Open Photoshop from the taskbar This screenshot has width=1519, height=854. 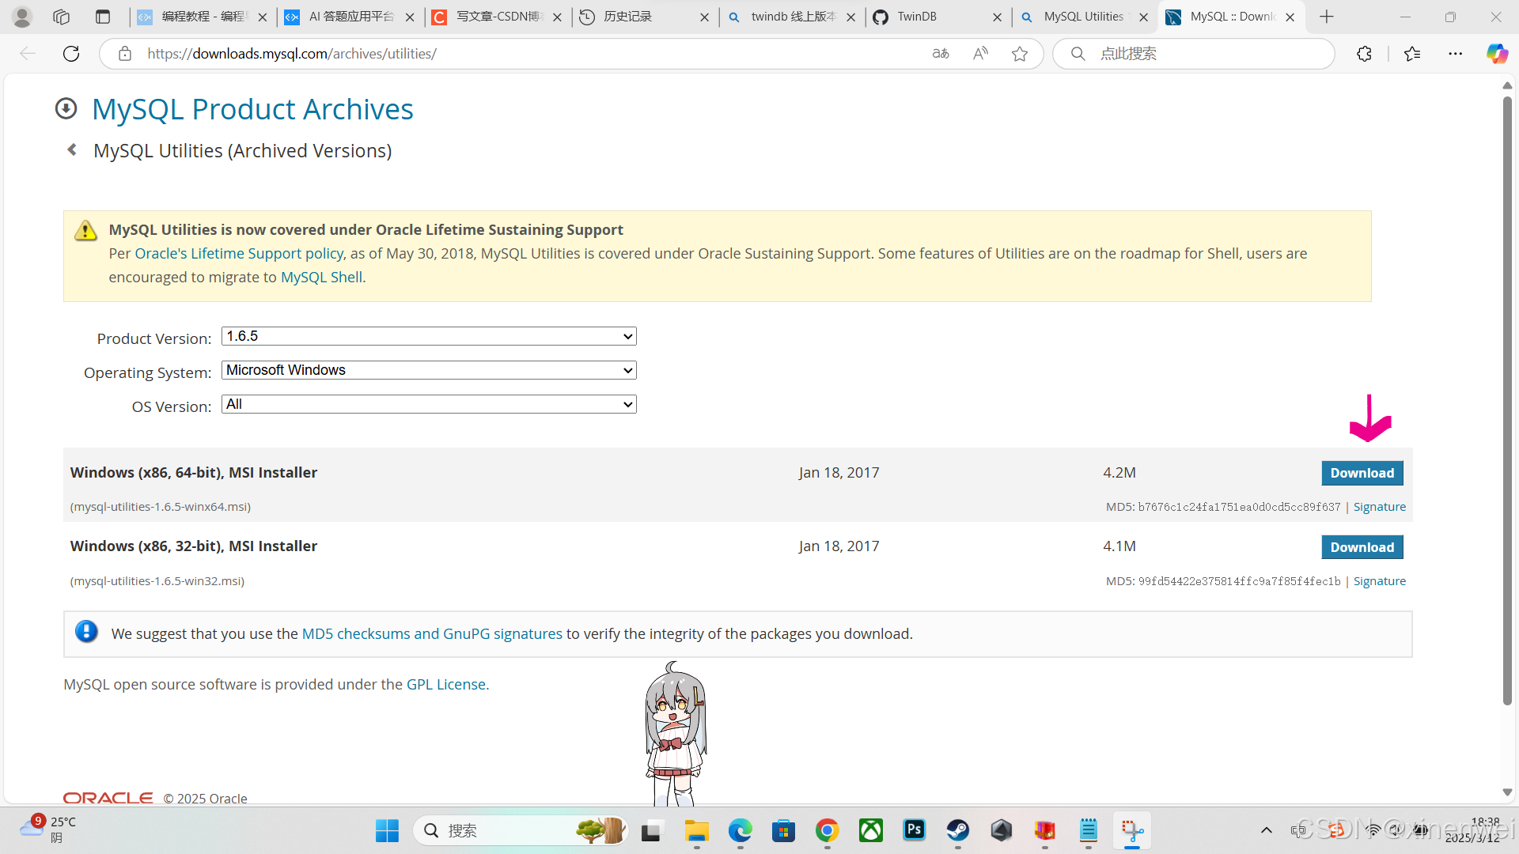[x=914, y=830]
